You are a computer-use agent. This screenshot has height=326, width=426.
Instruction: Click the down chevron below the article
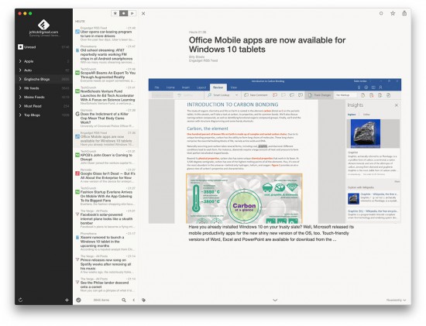pos(275,300)
